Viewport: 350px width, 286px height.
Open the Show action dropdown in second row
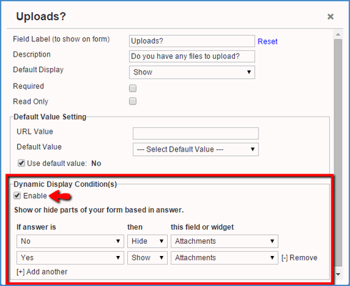click(147, 257)
